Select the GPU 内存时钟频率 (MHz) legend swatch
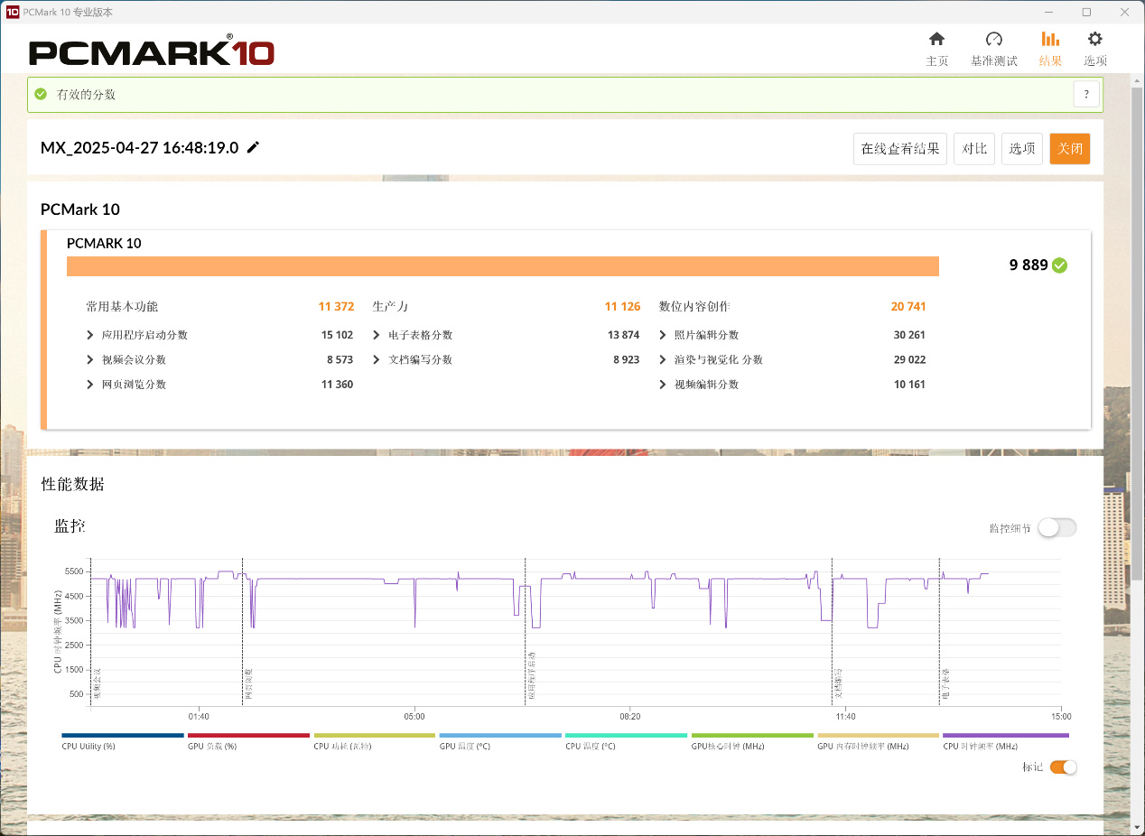 879,736
